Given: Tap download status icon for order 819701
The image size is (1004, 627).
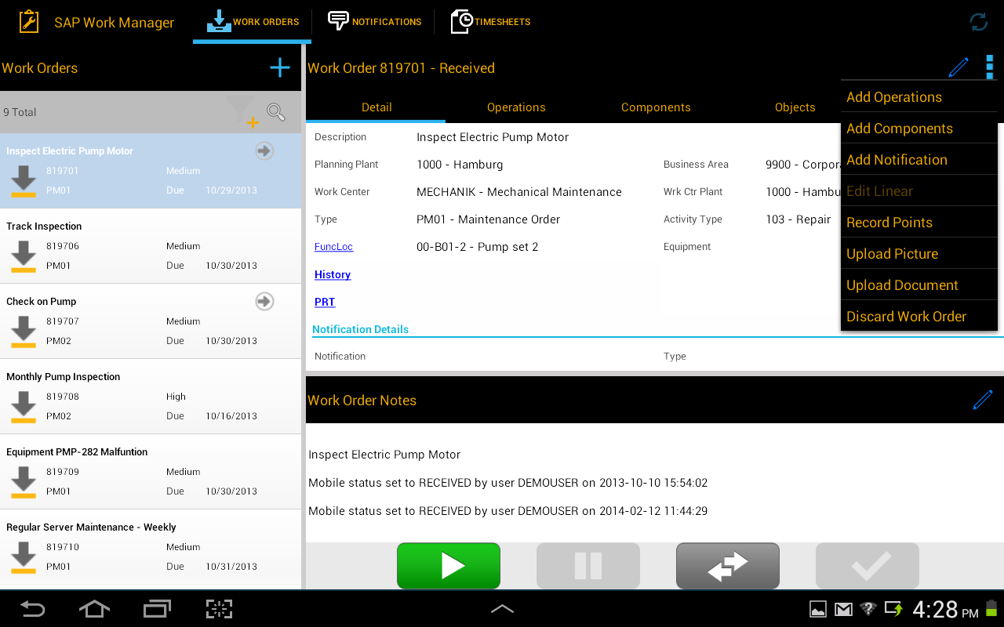Looking at the screenshot, I should [x=24, y=181].
